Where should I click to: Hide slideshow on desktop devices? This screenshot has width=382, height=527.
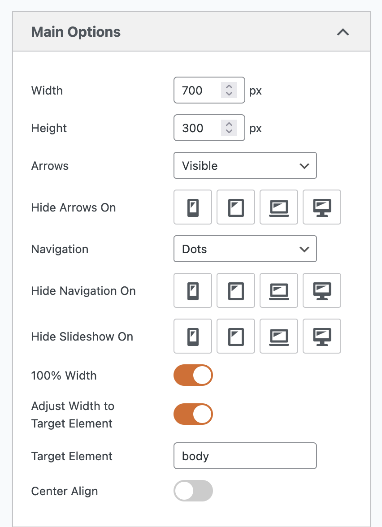coord(321,336)
